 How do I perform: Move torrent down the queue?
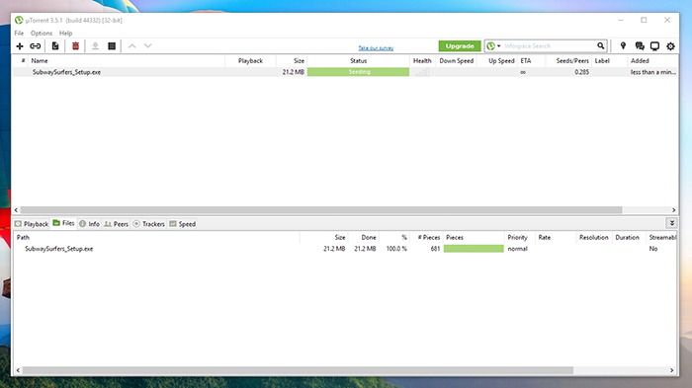[148, 45]
